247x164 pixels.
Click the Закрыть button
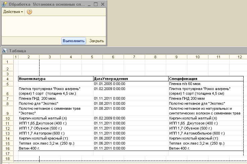tap(96, 41)
